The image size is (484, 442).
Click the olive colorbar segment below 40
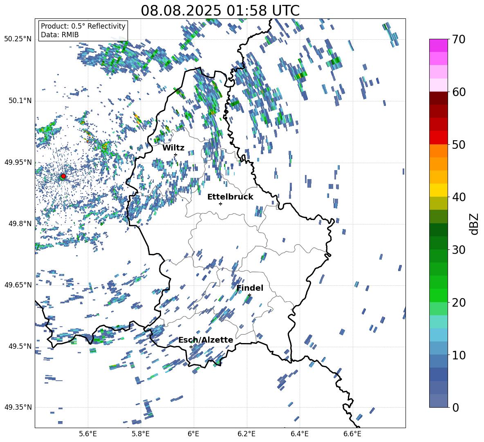pos(438,203)
